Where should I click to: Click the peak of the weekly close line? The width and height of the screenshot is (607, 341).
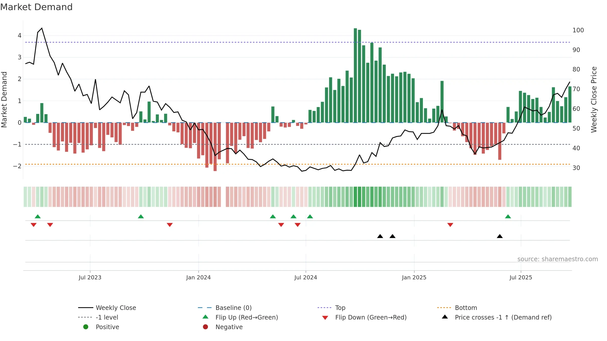pyautogui.click(x=42, y=28)
